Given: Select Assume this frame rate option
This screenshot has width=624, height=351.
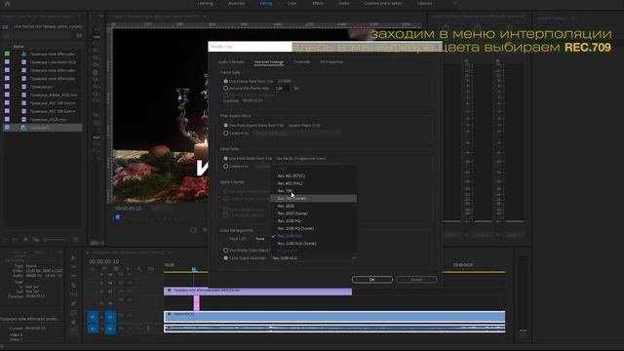Looking at the screenshot, I should tap(225, 89).
